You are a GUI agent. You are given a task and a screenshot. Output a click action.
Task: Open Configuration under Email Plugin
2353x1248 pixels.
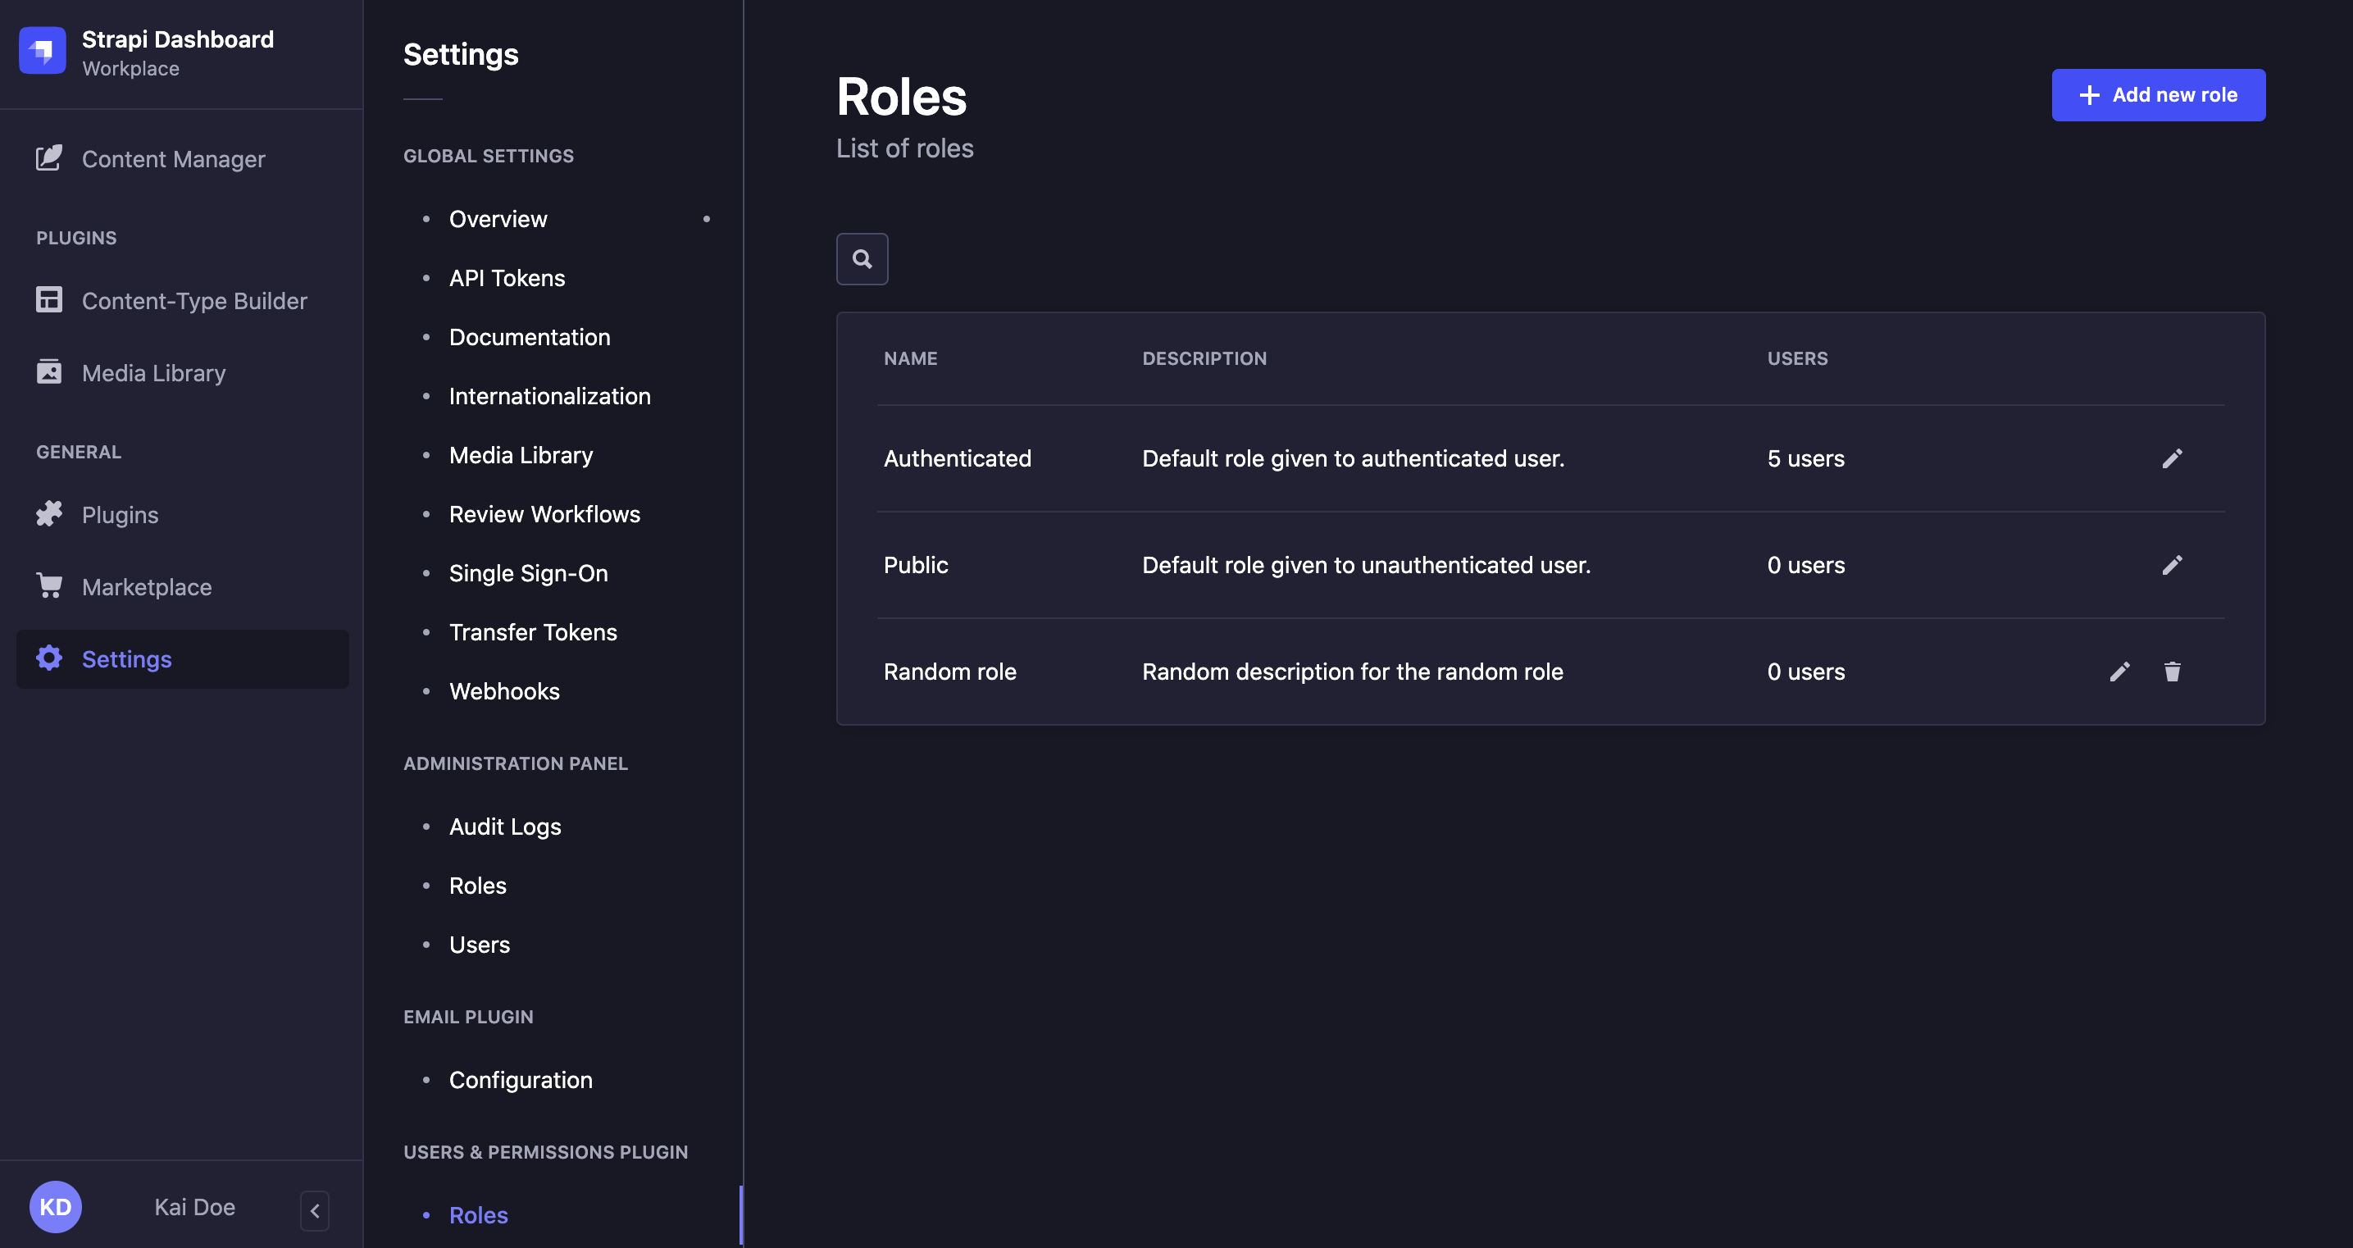pyautogui.click(x=520, y=1079)
